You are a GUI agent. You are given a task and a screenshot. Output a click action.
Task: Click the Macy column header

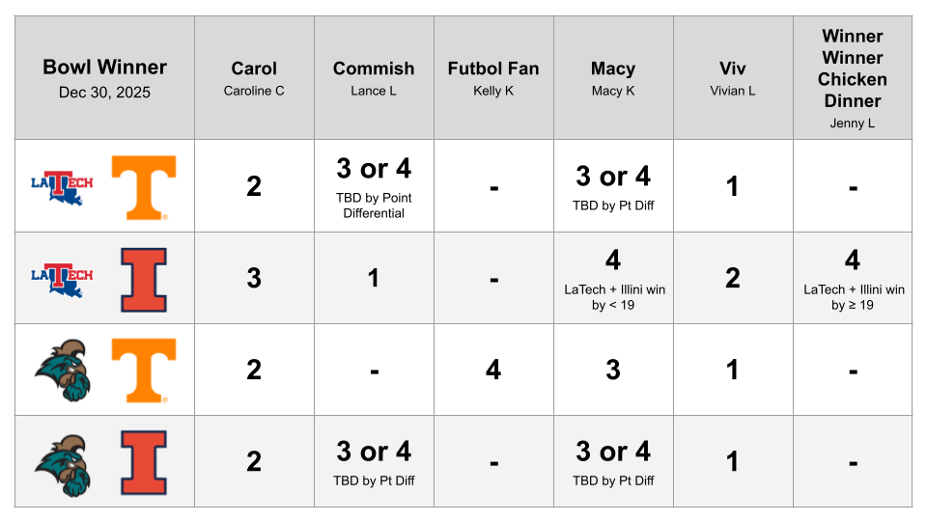613,77
